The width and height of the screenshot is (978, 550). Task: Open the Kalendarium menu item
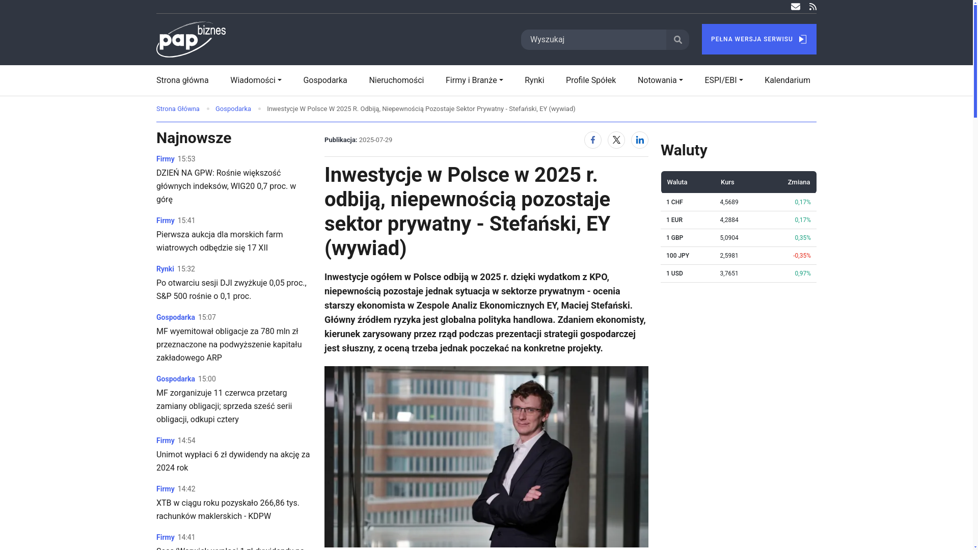tap(787, 80)
